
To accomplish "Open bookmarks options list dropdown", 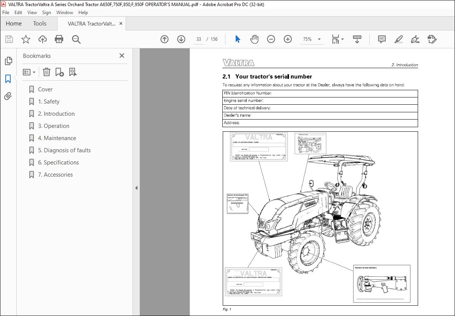I will pyautogui.click(x=29, y=72).
